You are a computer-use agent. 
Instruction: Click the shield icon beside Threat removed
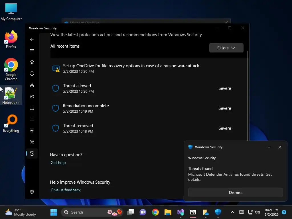coord(56,128)
